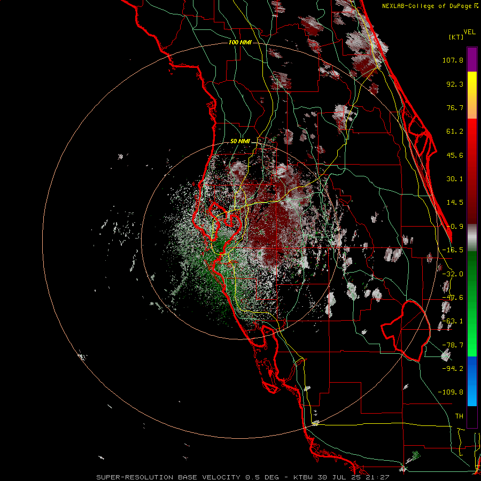
Task: Select the -32.0 velocity scale value
Action: 453,274
